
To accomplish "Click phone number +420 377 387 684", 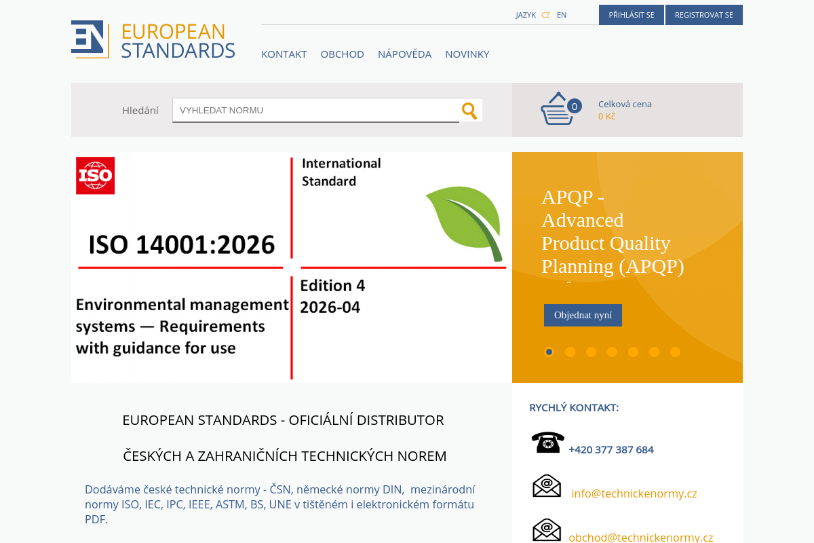I will click(x=611, y=449).
